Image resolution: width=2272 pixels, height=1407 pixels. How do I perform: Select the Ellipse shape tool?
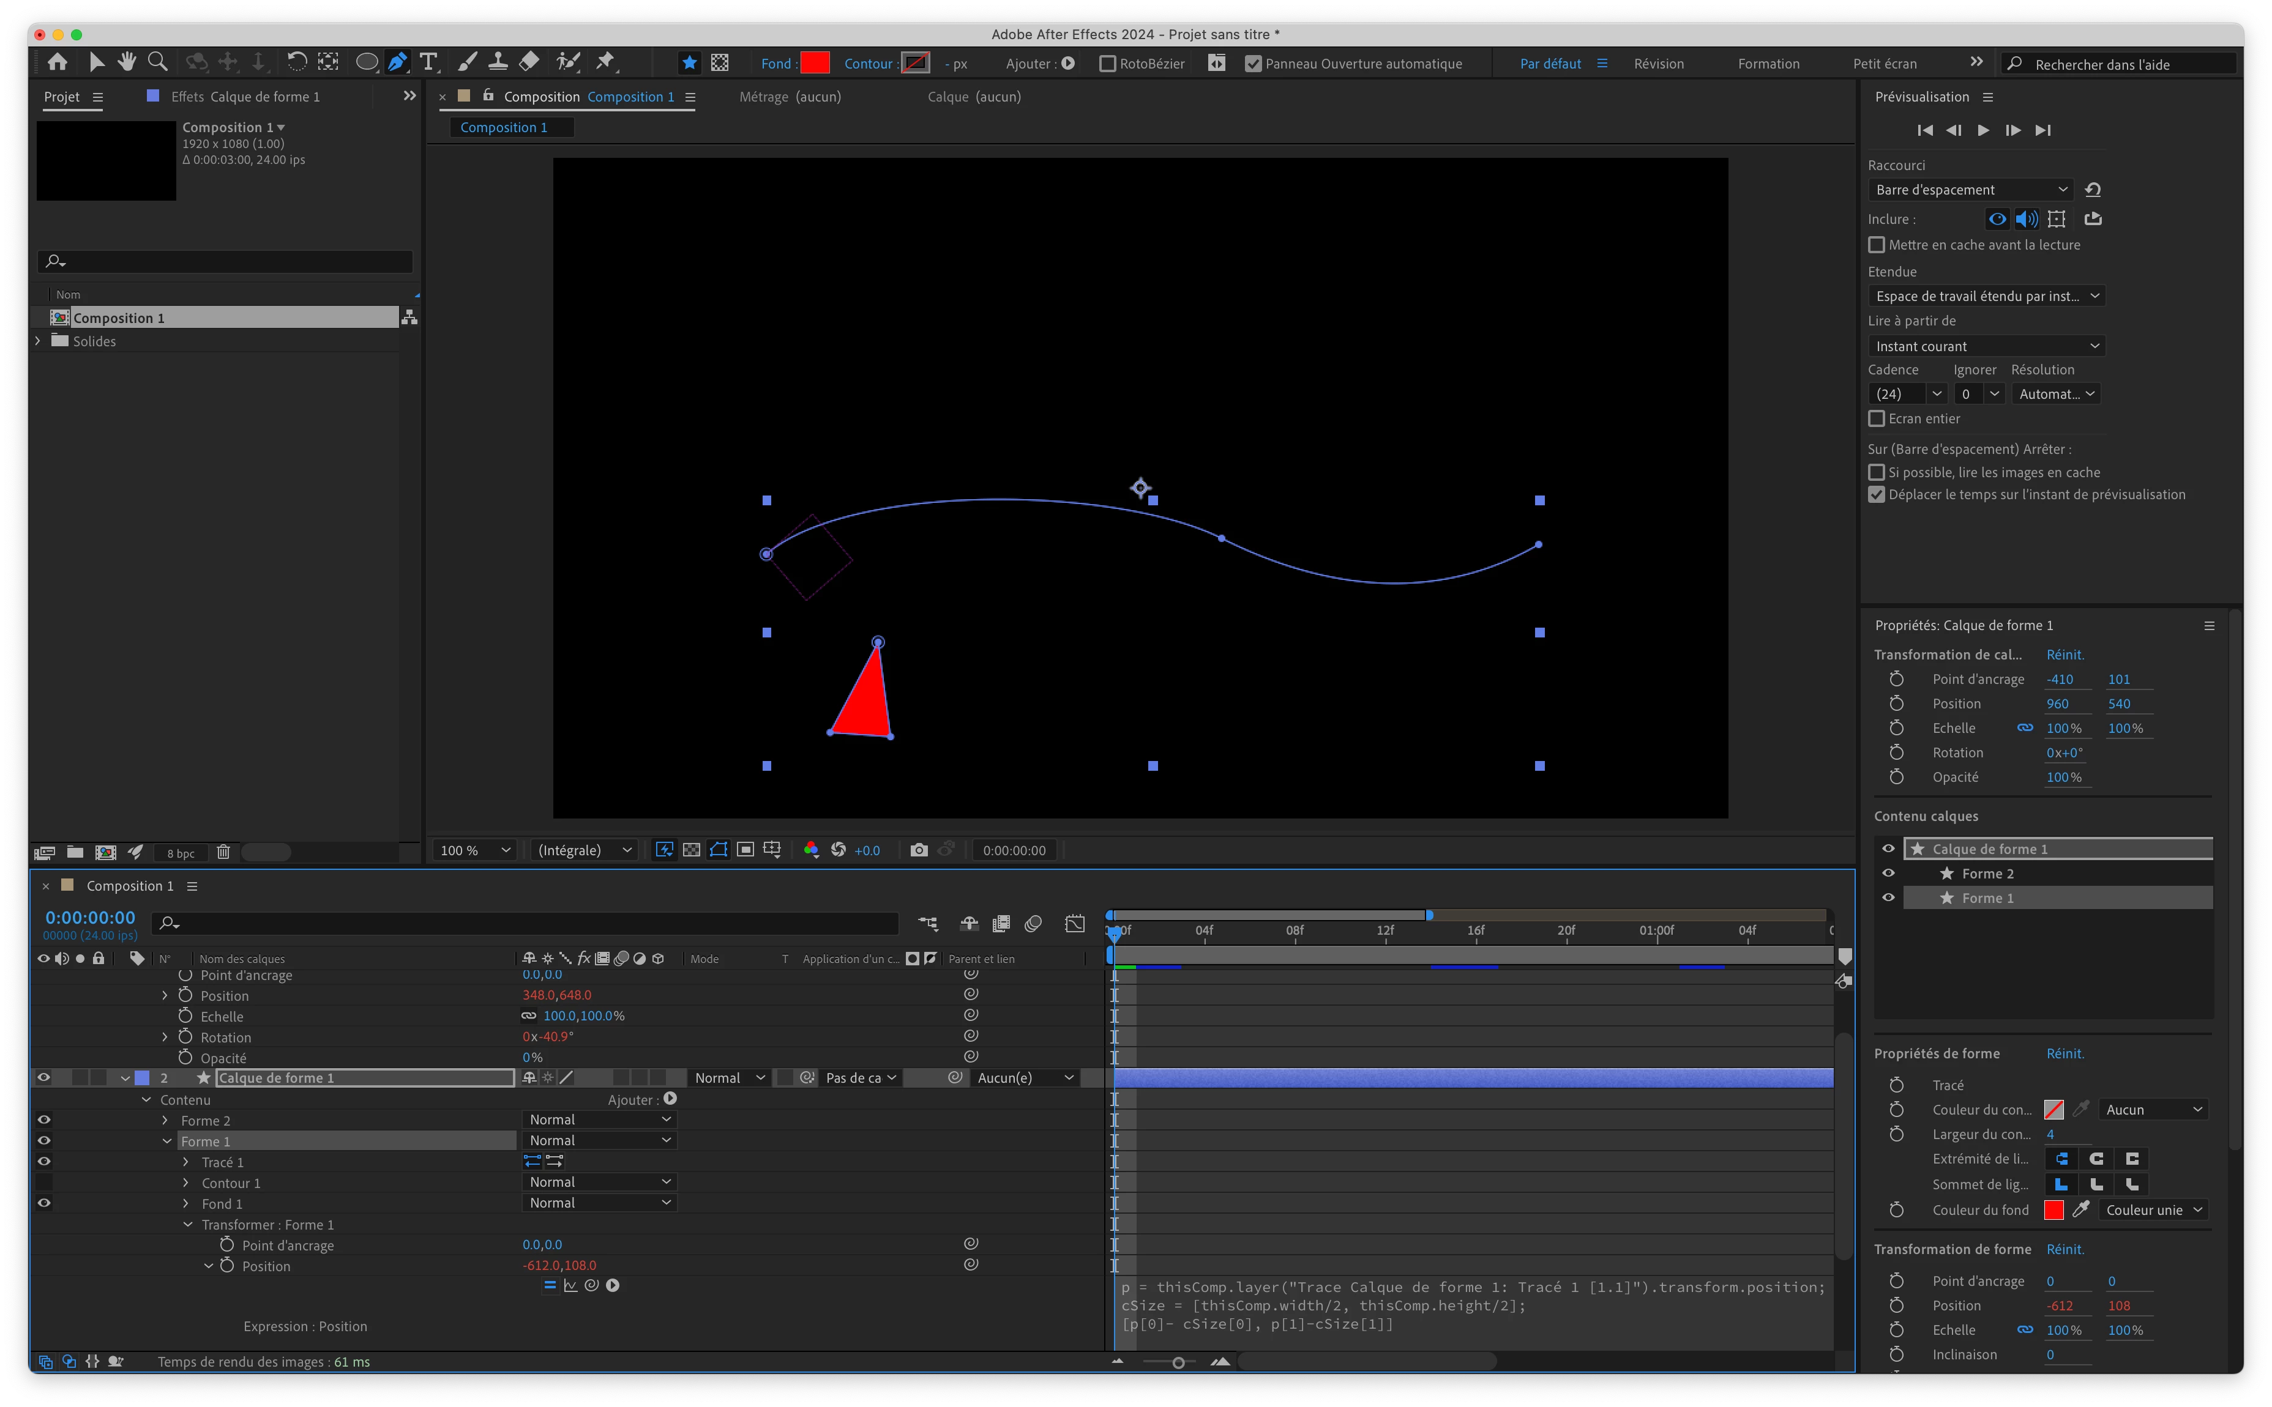point(367,62)
